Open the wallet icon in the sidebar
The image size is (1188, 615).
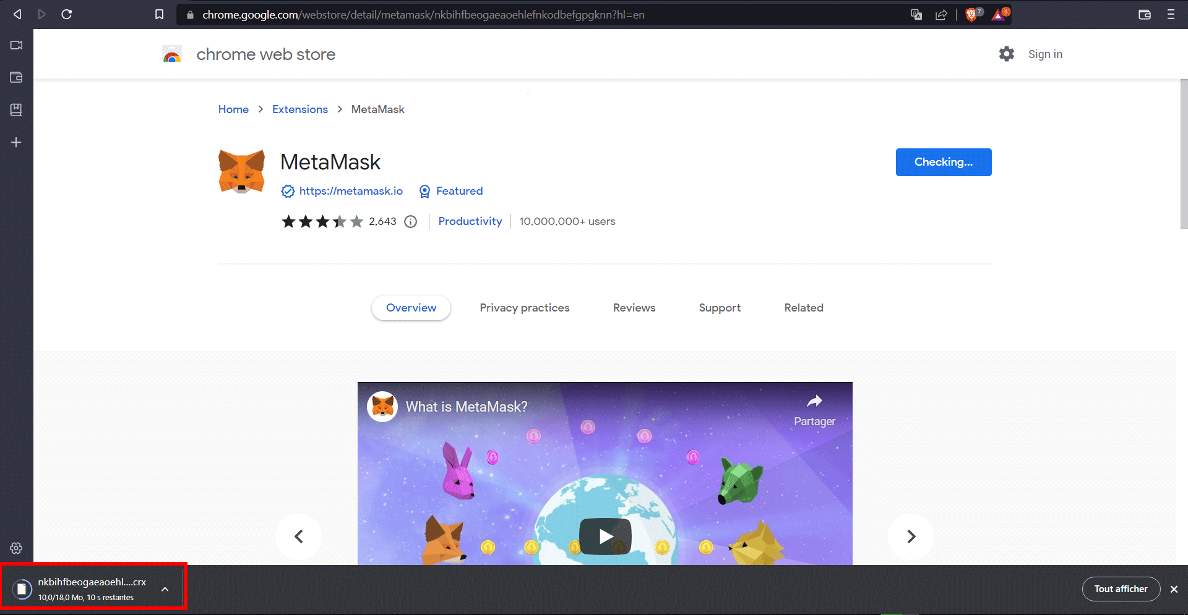click(x=16, y=77)
